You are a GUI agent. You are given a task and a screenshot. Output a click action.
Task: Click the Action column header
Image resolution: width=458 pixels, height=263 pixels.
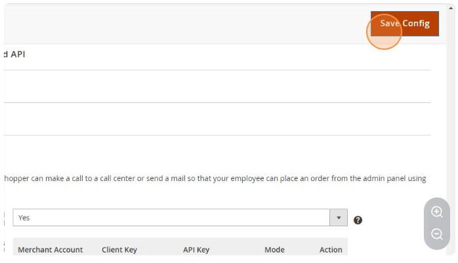click(331, 250)
